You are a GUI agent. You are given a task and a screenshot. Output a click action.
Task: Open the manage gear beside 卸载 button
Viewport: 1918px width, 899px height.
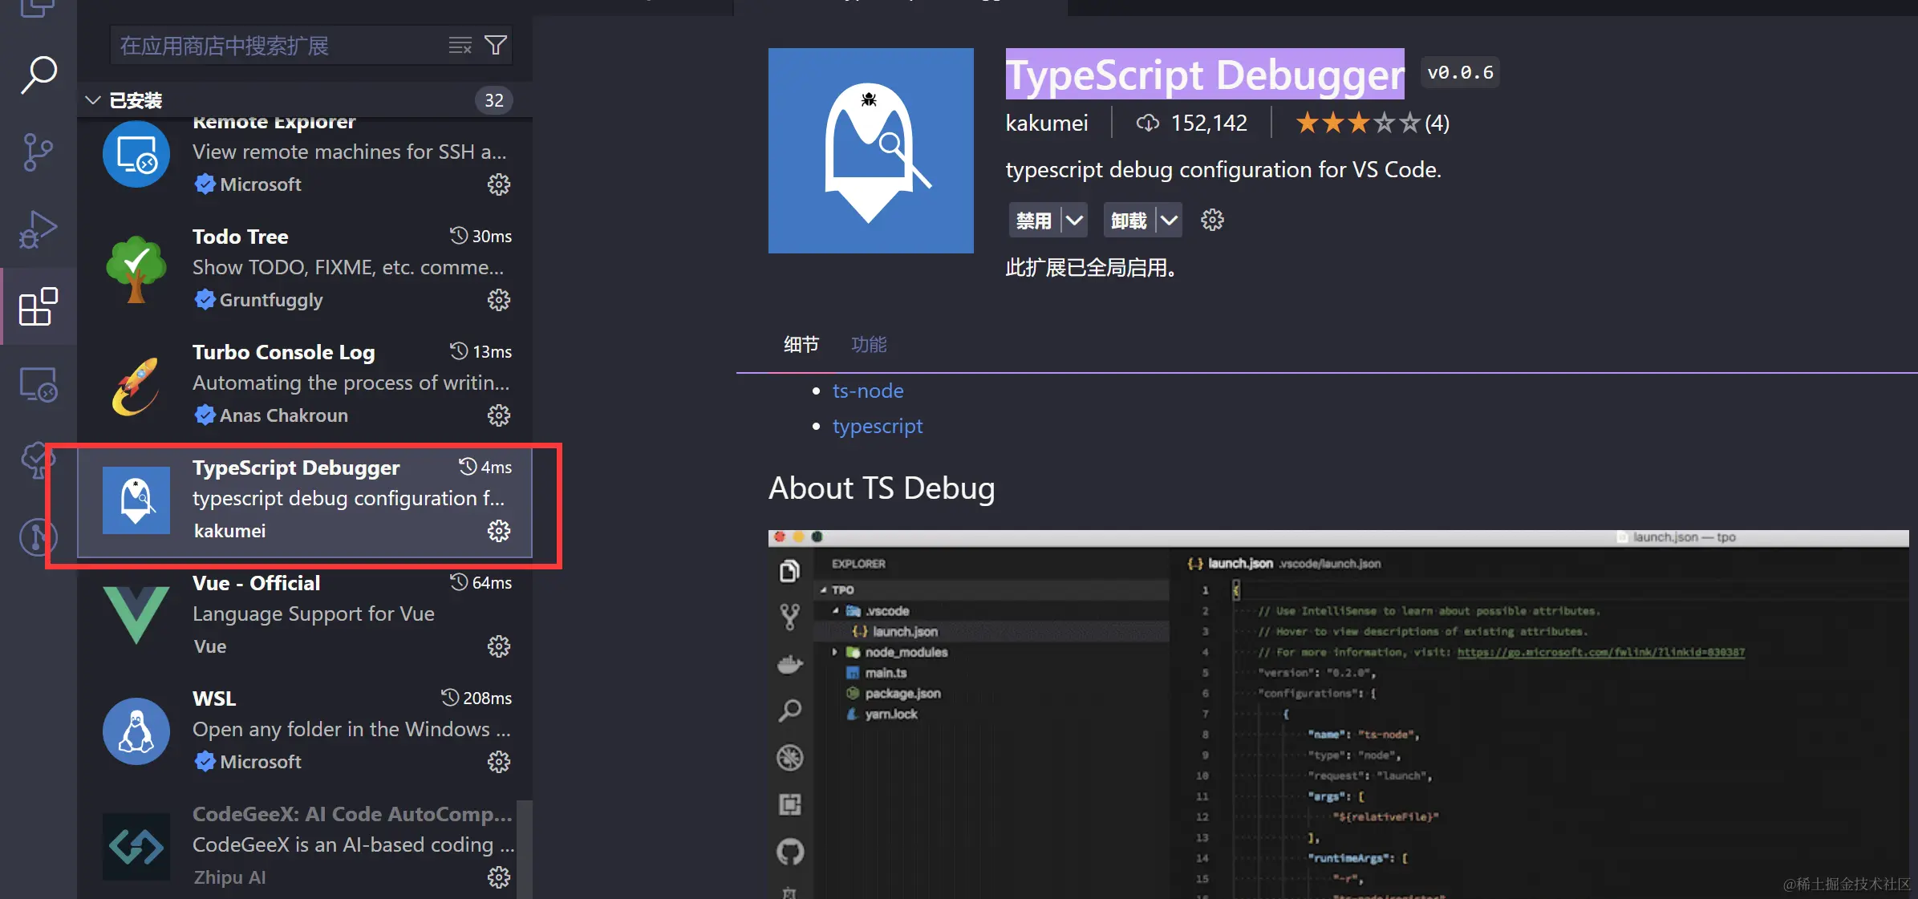tap(1212, 220)
